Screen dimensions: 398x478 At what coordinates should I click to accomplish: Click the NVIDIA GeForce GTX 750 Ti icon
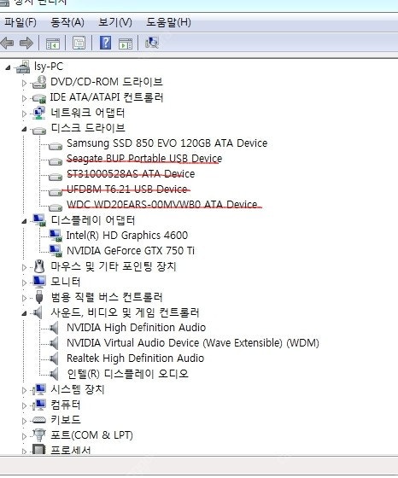56,251
